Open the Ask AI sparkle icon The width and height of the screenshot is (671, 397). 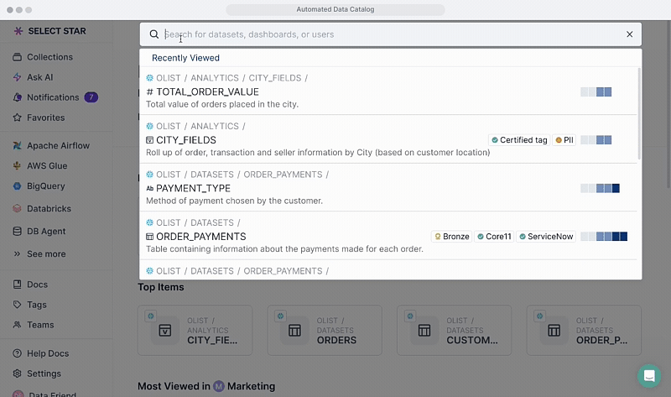[x=18, y=77]
